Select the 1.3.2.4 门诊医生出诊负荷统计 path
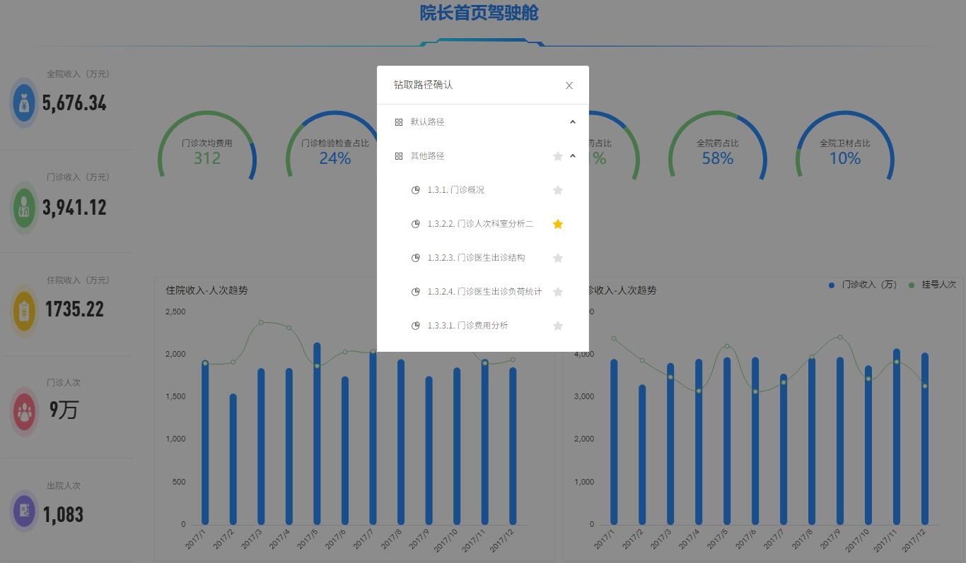 pyautogui.click(x=483, y=292)
